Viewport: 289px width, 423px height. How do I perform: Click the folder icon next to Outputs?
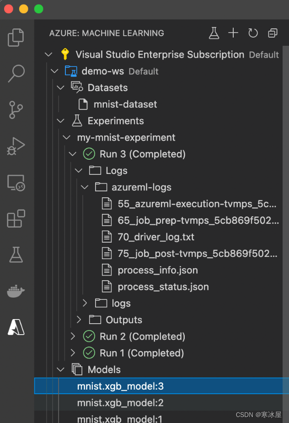(95, 320)
